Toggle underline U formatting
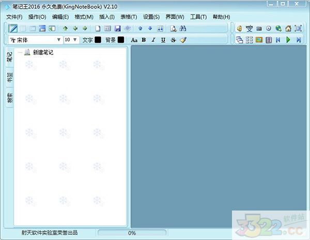Image resolution: width=310 pixels, height=240 pixels. coord(163,40)
